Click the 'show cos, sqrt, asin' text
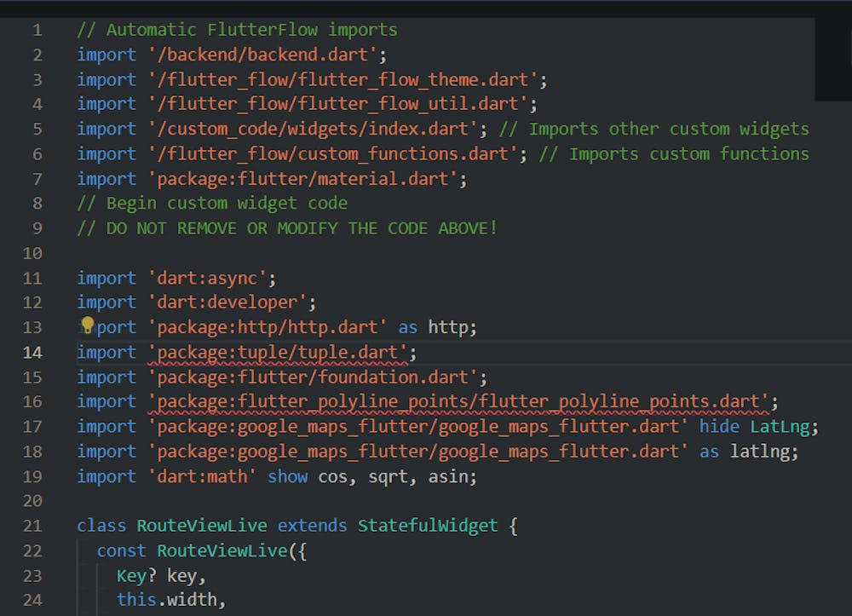Screen dimensions: 852x616 pyautogui.click(x=372, y=475)
